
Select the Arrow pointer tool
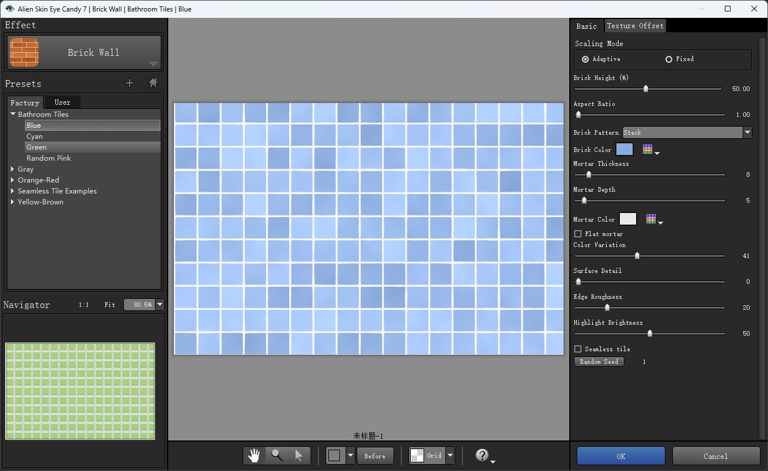[x=298, y=455]
